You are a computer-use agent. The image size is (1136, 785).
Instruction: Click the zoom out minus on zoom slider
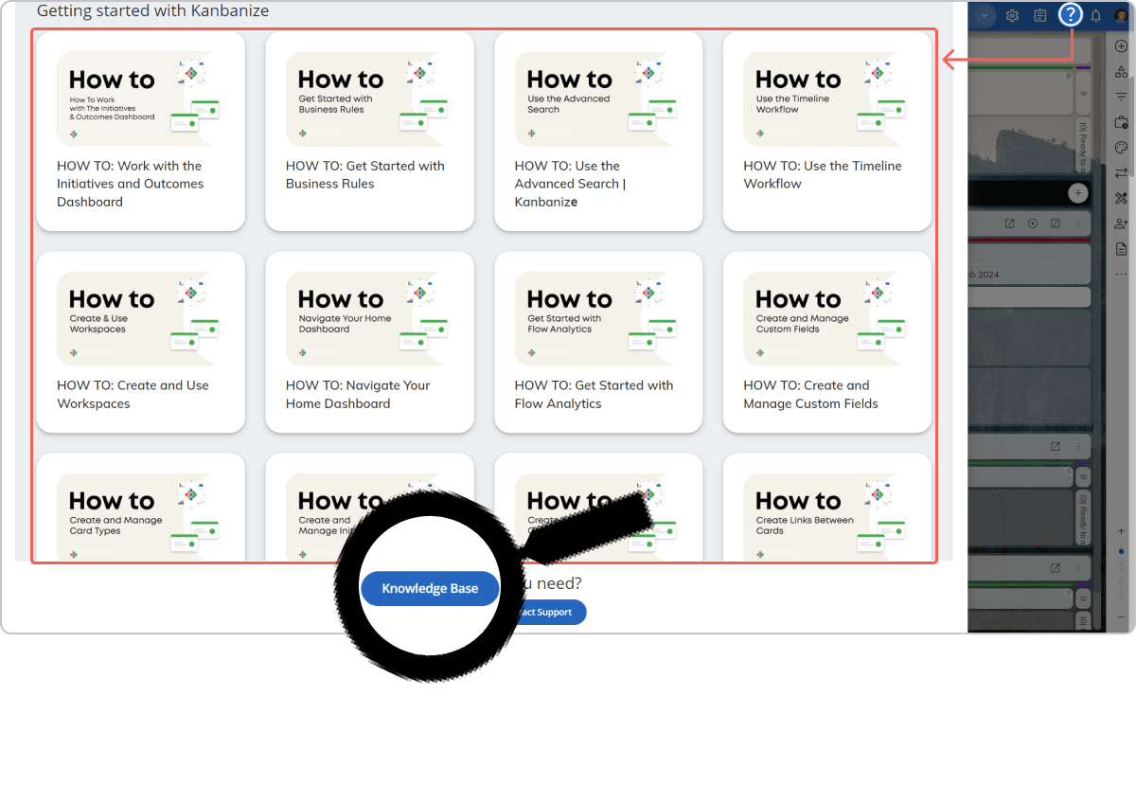coord(1122,616)
